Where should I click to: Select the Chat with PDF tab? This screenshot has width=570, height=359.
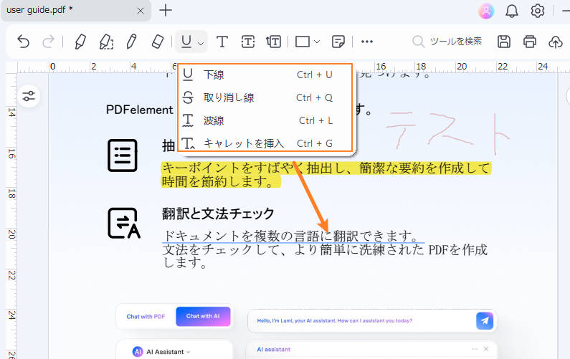click(x=146, y=317)
